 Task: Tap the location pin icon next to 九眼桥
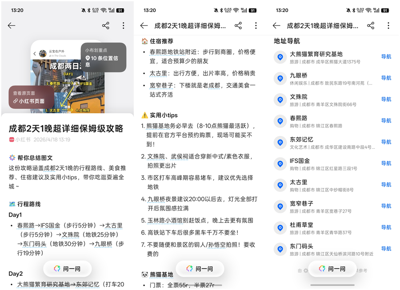280,78
